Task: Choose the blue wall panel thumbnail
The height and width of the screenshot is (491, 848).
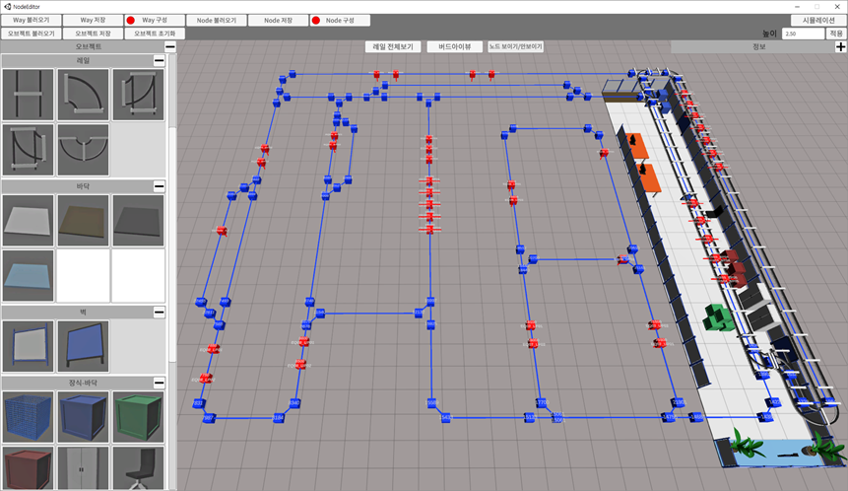Action: tap(84, 346)
